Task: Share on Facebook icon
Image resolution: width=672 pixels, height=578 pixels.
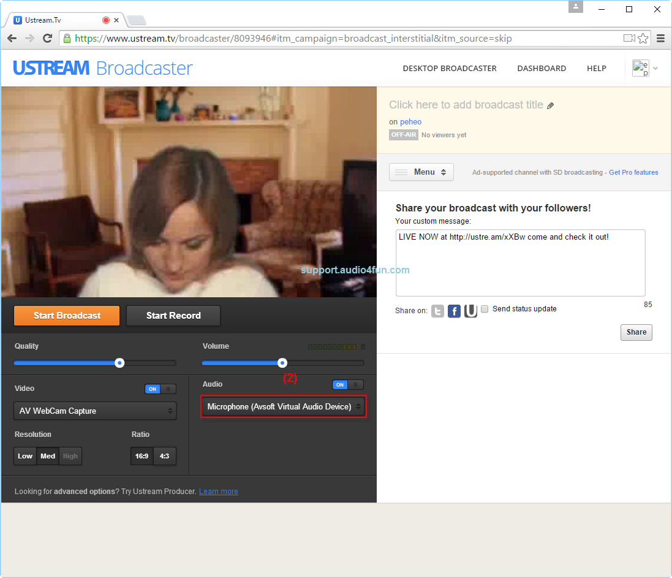Action: point(454,311)
